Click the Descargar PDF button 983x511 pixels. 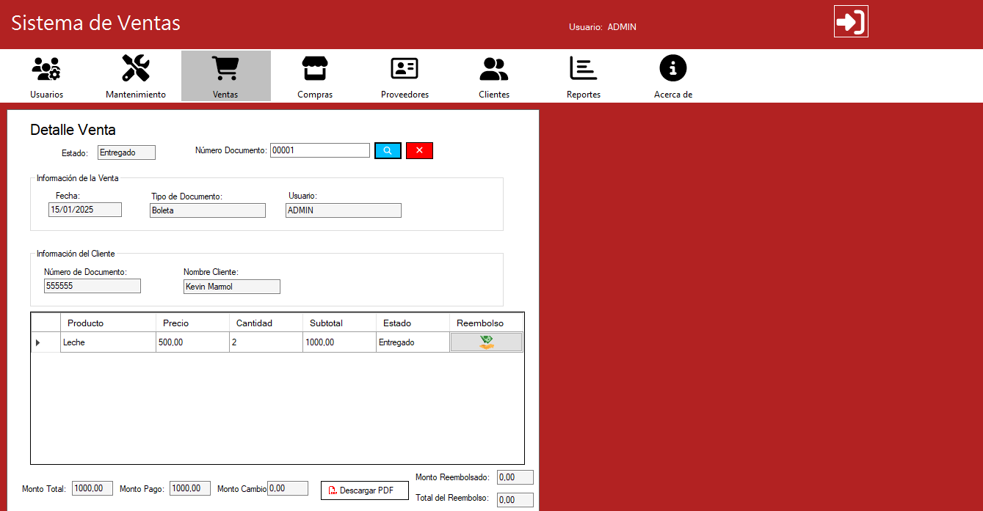tap(365, 490)
